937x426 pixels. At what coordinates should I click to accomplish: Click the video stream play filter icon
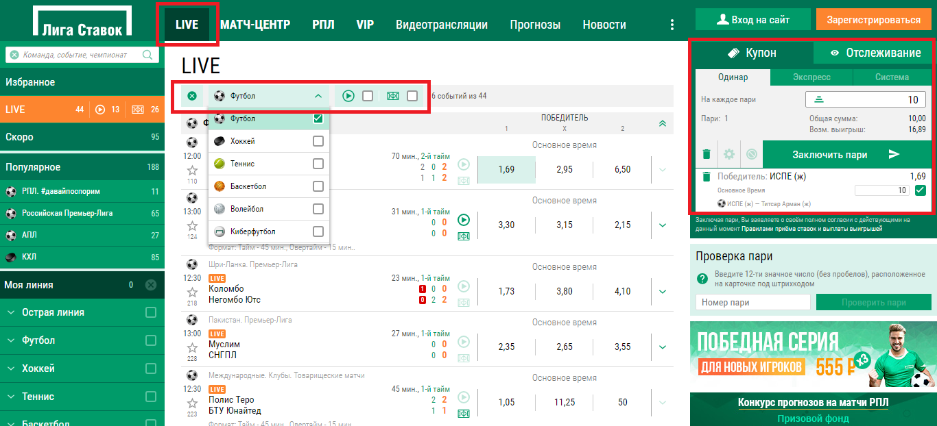pos(348,96)
